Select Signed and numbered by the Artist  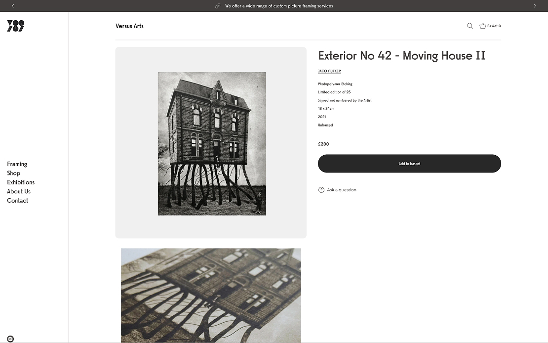[345, 100]
